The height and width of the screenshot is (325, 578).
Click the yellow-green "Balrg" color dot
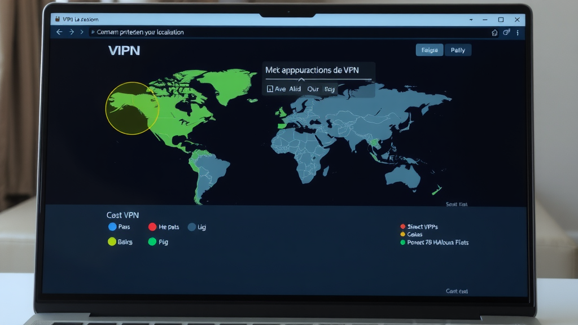(112, 241)
